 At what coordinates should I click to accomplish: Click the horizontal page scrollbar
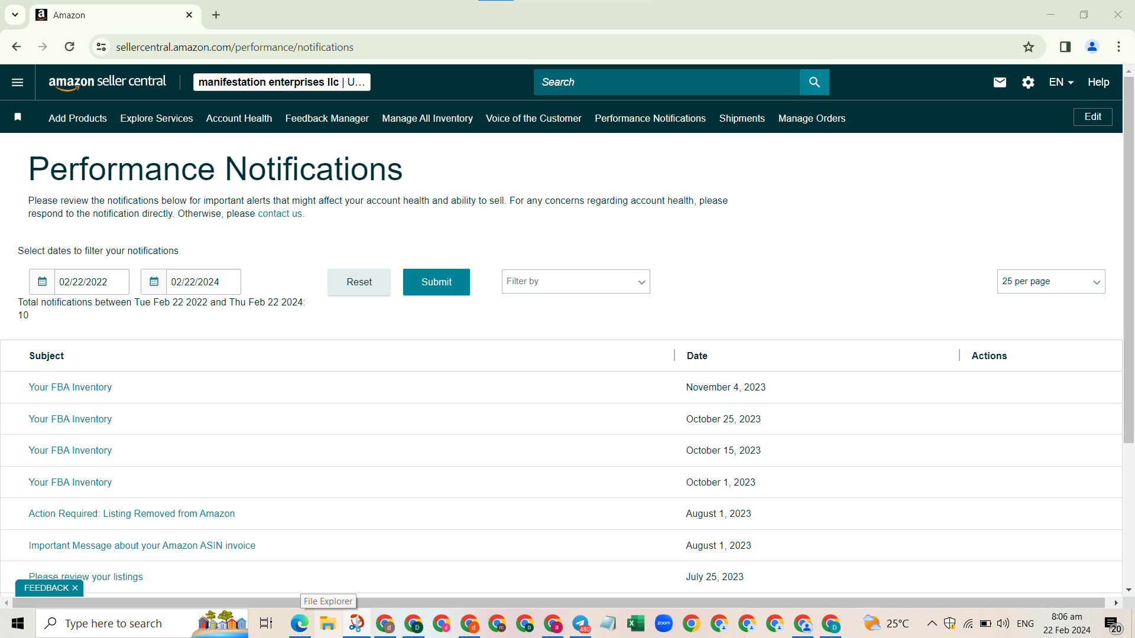click(x=559, y=603)
